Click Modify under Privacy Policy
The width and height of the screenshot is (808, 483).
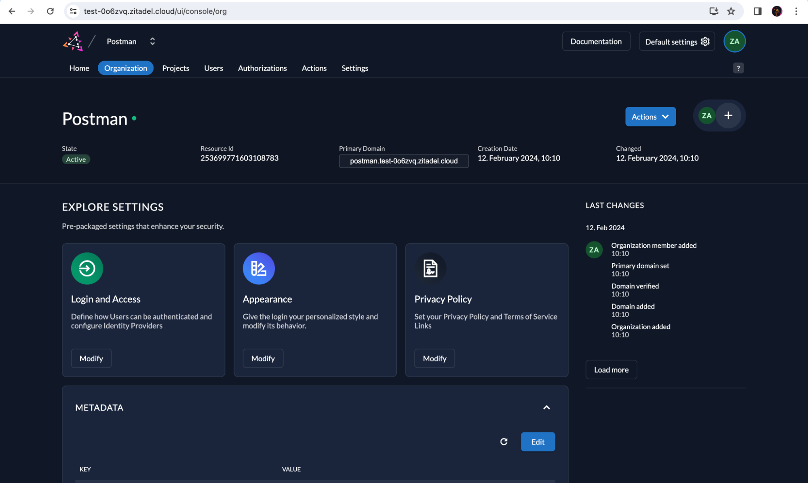click(434, 358)
